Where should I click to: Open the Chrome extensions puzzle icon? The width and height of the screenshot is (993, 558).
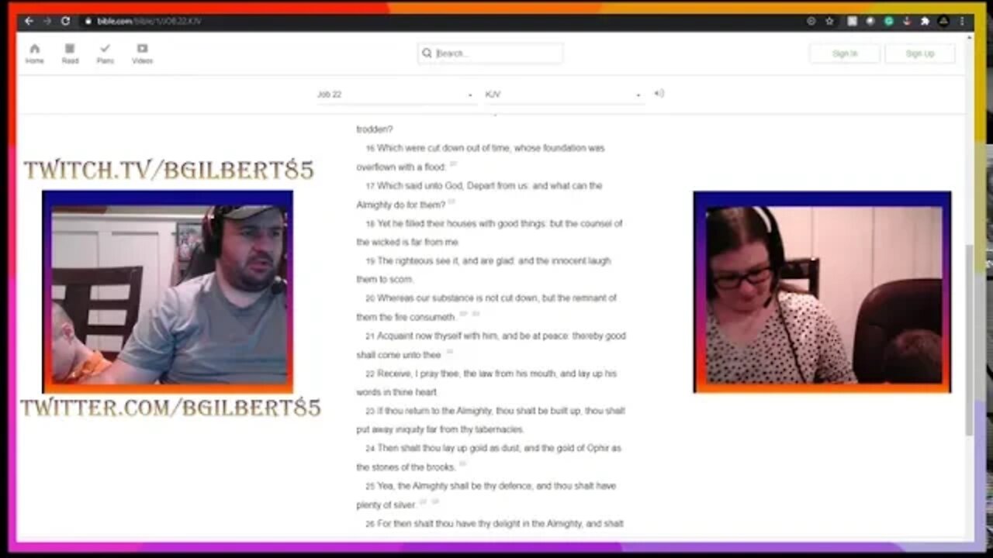[925, 21]
